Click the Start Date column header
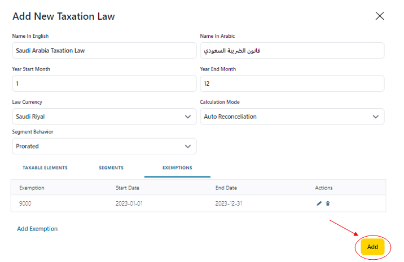The width and height of the screenshot is (404, 262). point(127,188)
